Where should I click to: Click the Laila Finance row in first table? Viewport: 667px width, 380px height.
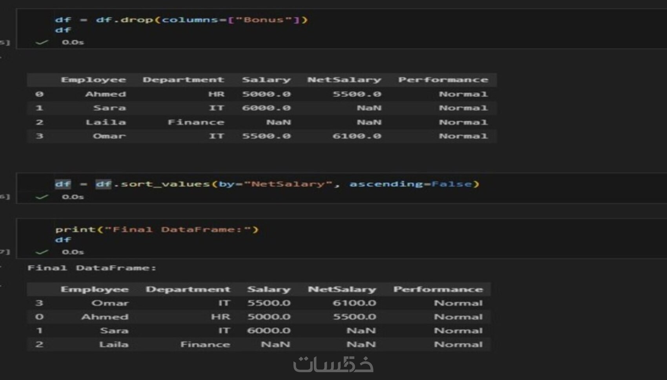(262, 122)
